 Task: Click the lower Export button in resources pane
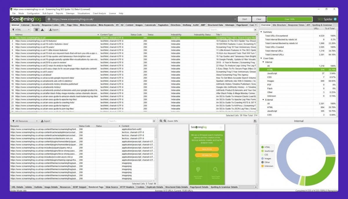46,121
